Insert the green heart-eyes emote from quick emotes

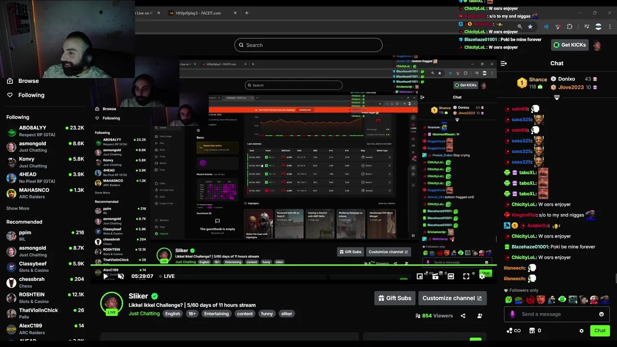click(509, 300)
